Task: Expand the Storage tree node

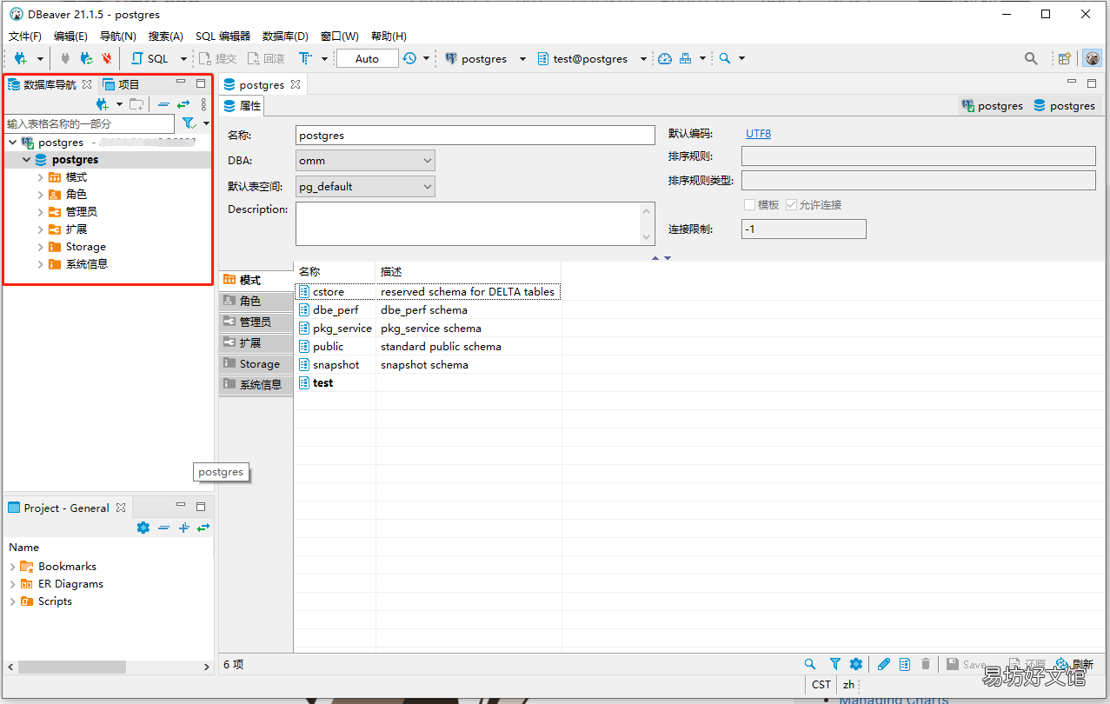Action: 40,247
